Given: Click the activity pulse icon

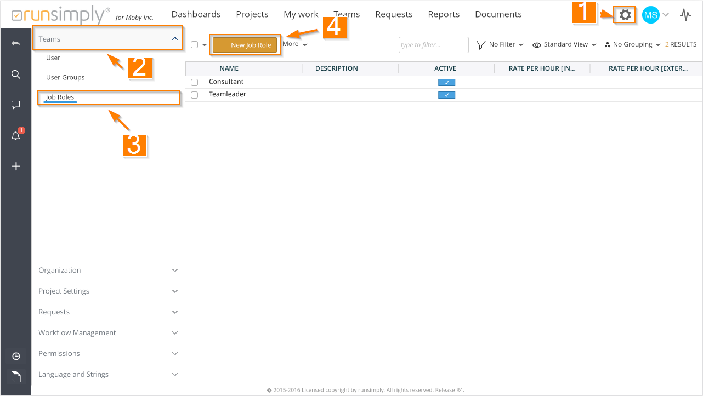Looking at the screenshot, I should pyautogui.click(x=685, y=15).
